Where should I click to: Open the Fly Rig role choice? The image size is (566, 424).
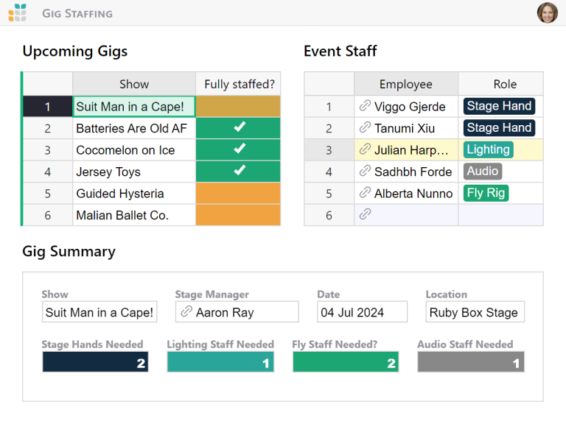(x=486, y=193)
